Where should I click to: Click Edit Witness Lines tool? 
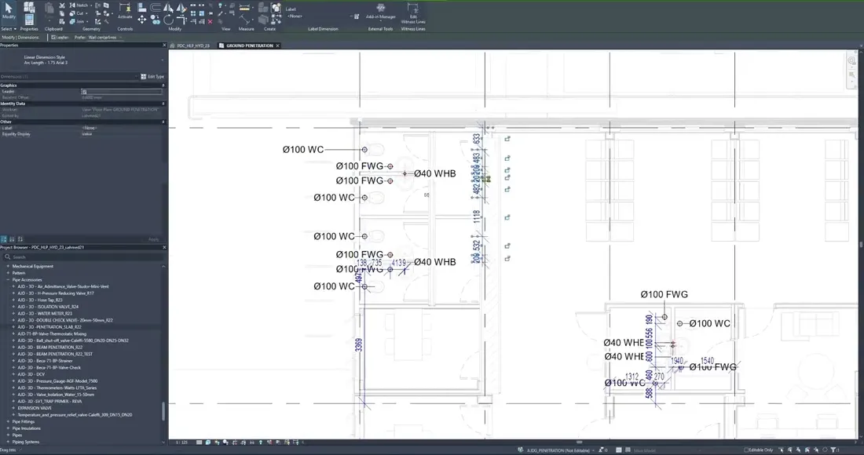pos(412,13)
